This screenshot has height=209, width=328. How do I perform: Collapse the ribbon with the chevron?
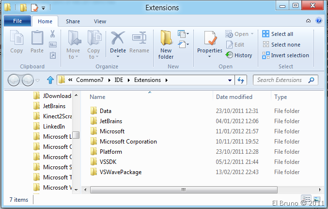pyautogui.click(x=309, y=21)
